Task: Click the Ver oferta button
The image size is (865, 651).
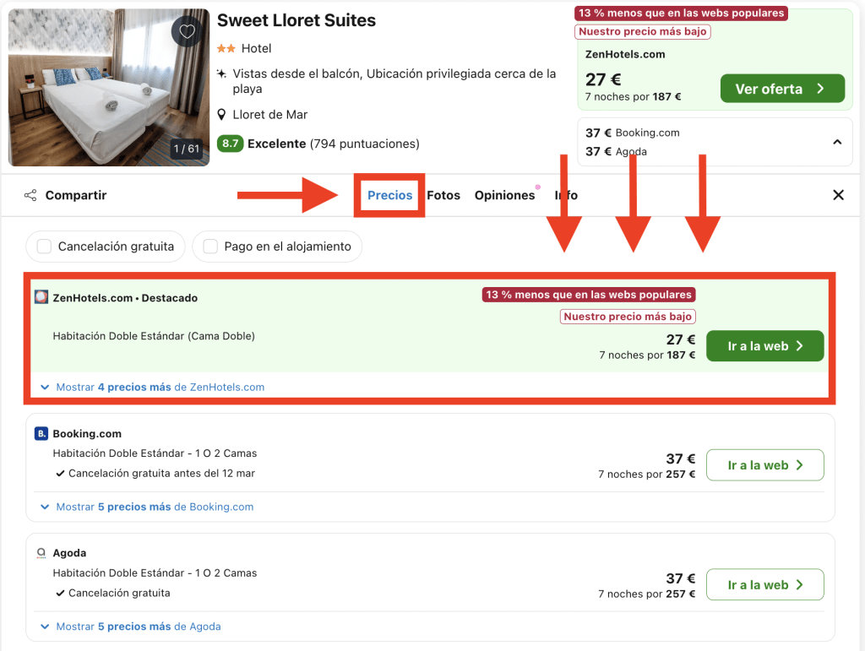Action: [781, 89]
